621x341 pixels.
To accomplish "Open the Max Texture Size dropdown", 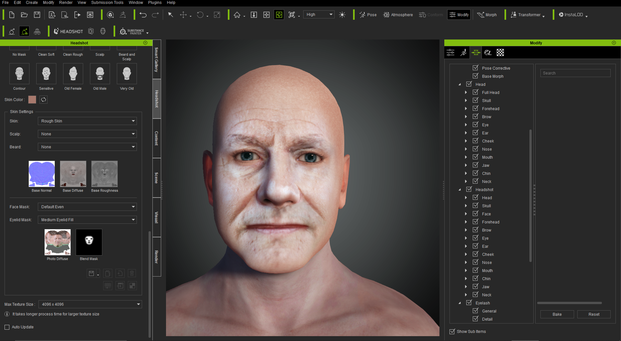I will click(x=90, y=304).
